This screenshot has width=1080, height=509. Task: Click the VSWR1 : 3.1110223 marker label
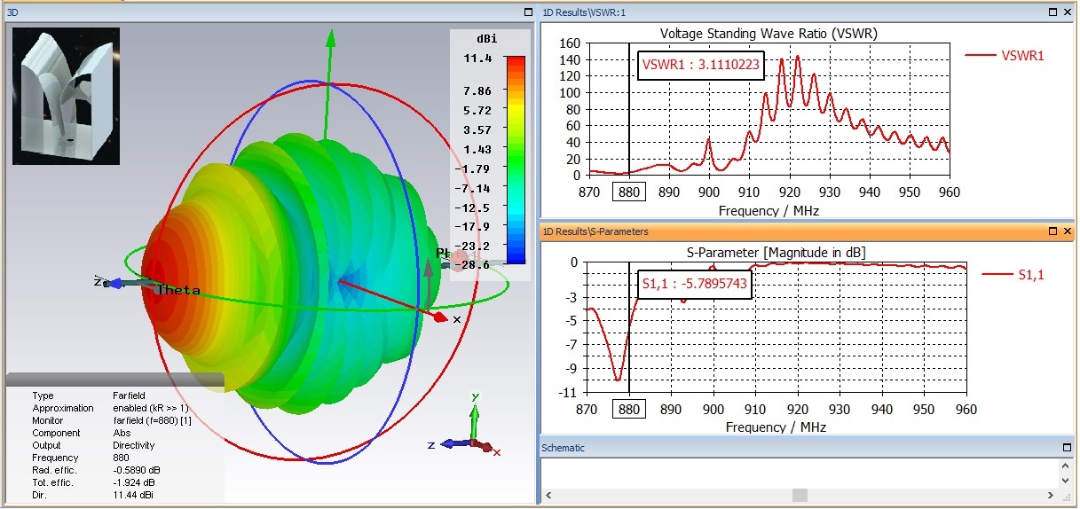point(701,66)
